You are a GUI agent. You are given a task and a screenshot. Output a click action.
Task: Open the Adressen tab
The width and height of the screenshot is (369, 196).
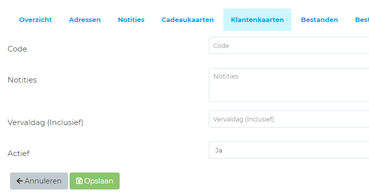pos(85,19)
